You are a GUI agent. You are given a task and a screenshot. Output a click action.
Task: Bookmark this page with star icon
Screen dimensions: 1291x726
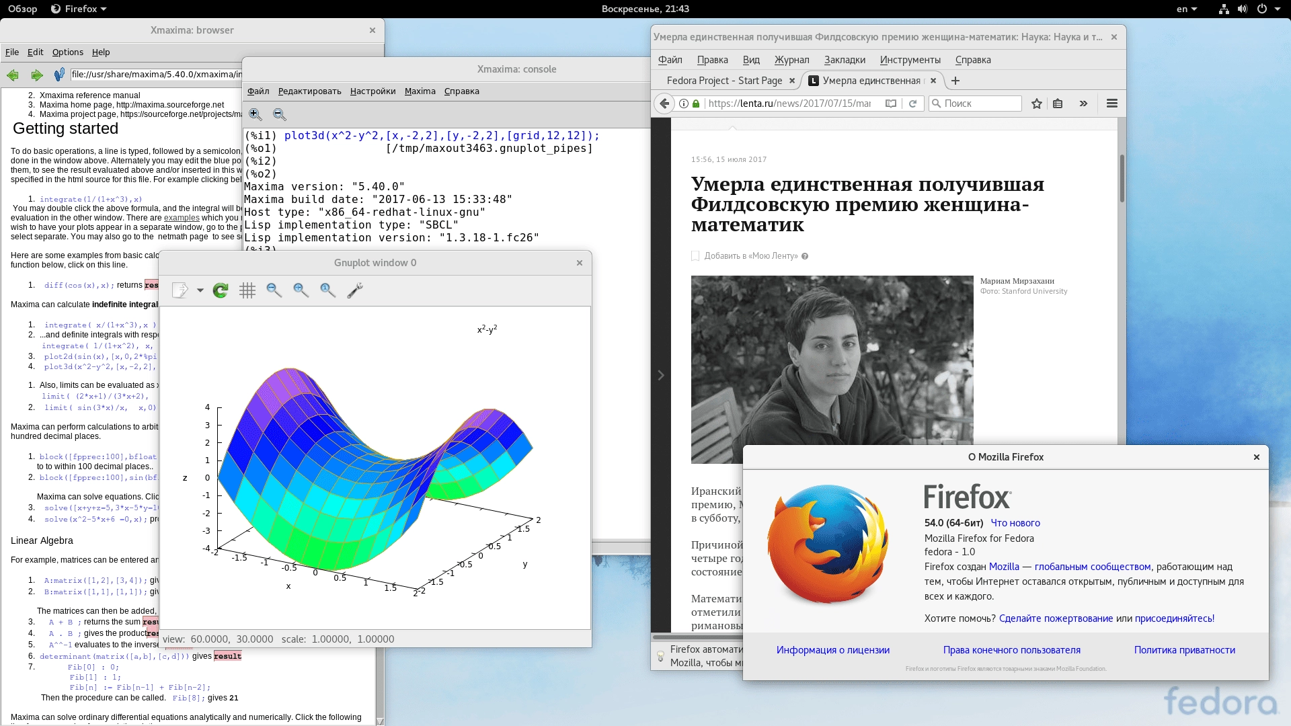click(1037, 104)
